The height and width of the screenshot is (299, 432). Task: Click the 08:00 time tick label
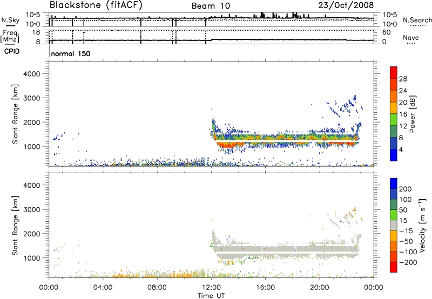pos(157,288)
